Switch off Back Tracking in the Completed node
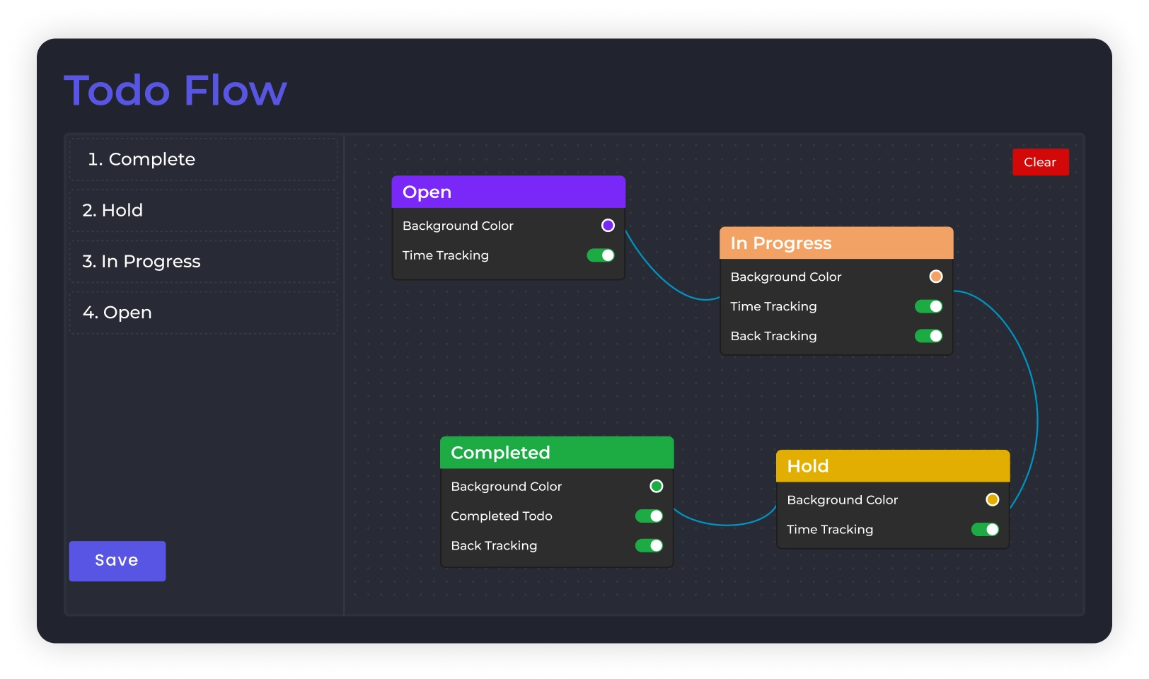The width and height of the screenshot is (1149, 679). [x=649, y=545]
